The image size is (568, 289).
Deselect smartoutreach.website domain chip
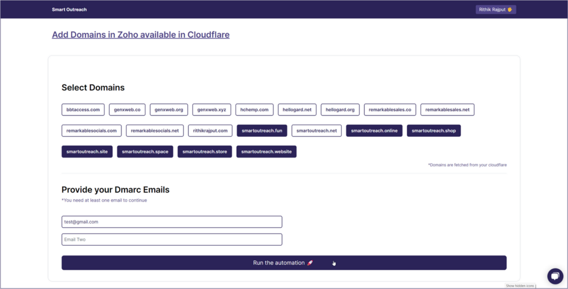point(266,151)
